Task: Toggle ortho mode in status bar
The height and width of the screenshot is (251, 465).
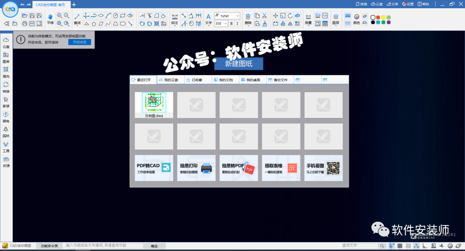Action: tap(425, 246)
